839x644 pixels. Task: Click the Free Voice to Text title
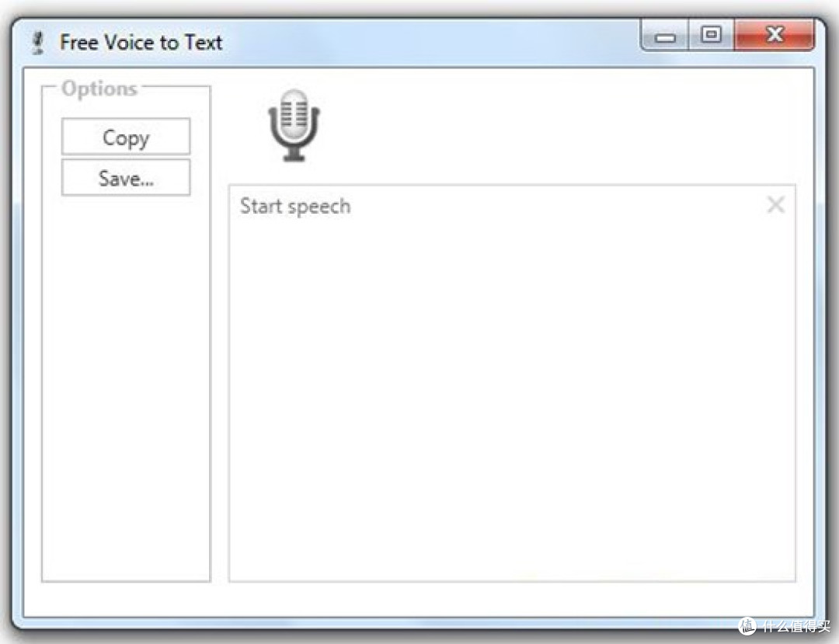(141, 42)
